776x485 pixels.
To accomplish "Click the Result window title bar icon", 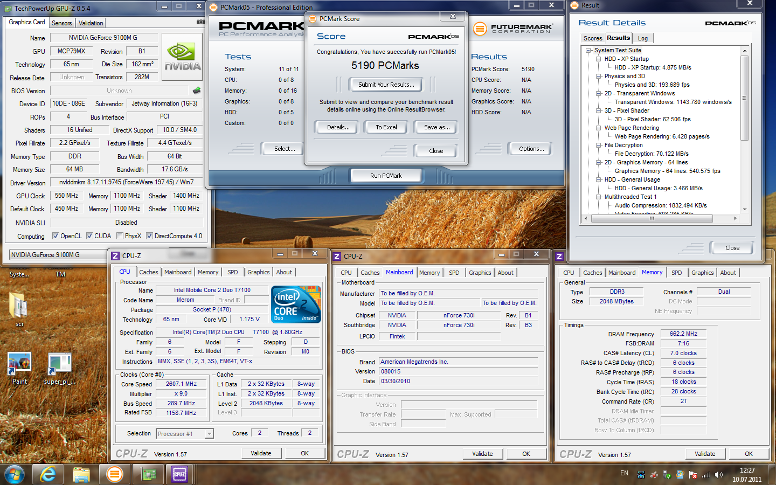I will click(574, 5).
